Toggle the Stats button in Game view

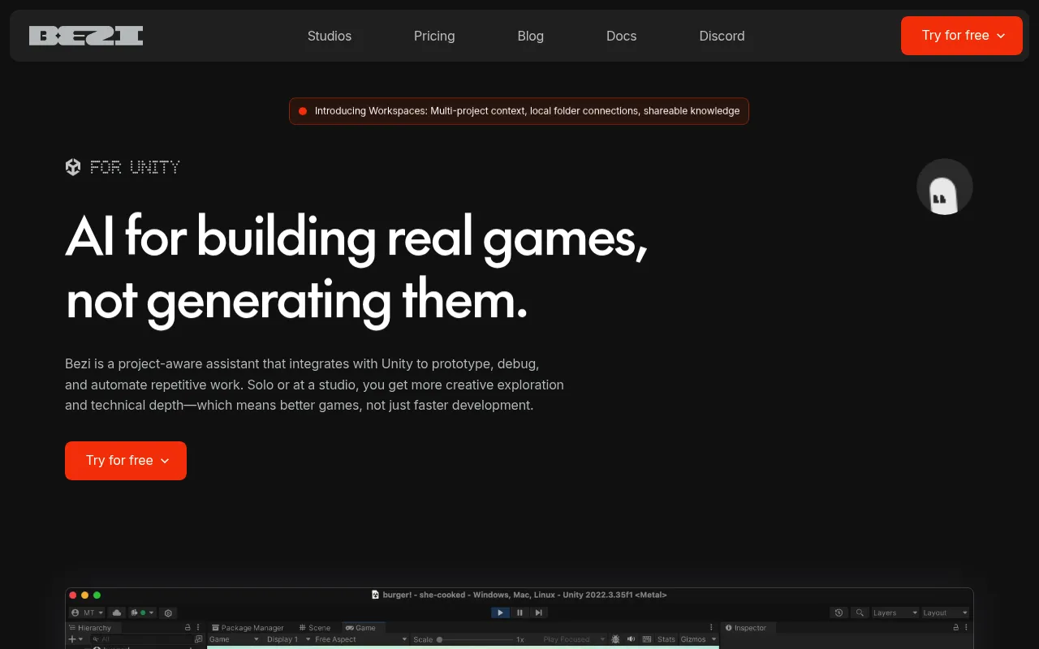point(666,639)
